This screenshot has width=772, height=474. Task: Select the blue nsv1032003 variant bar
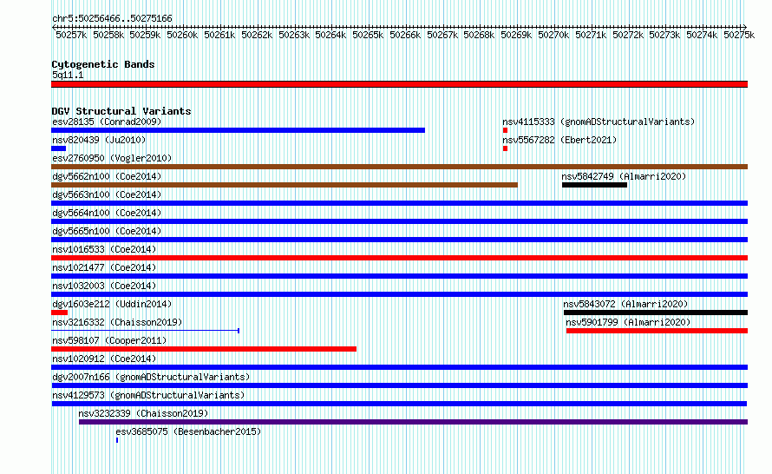(399, 294)
